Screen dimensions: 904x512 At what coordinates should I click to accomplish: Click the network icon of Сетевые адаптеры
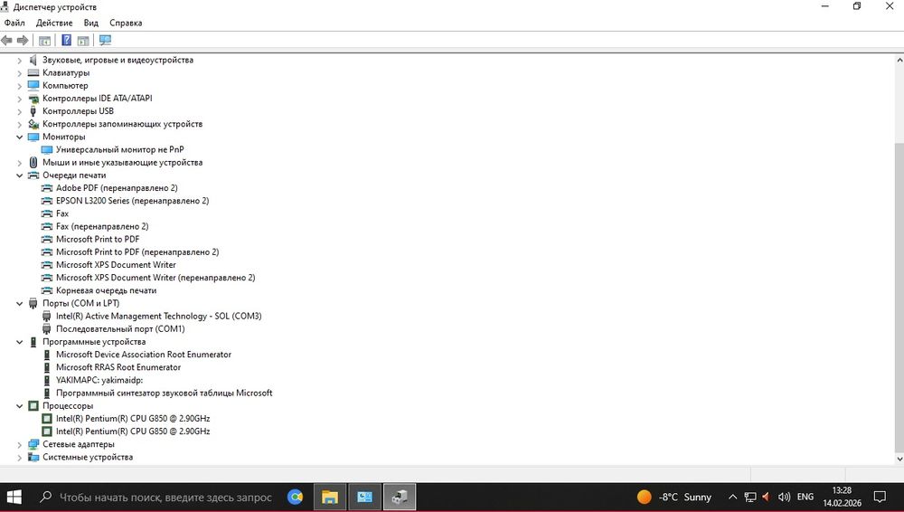point(33,444)
